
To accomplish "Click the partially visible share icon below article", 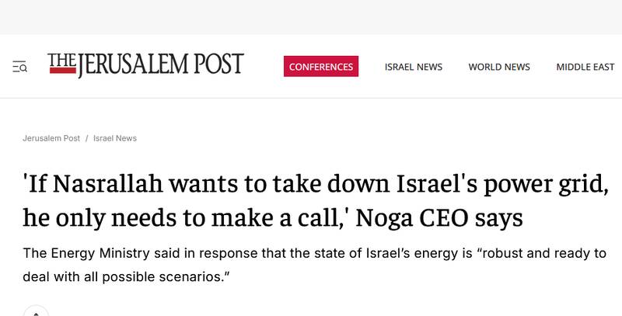I will pyautogui.click(x=36, y=311).
